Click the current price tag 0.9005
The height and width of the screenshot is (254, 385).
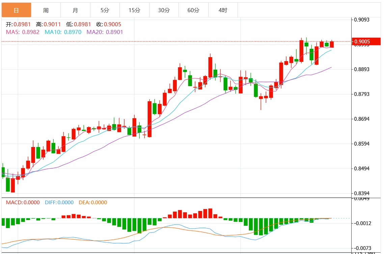click(x=366, y=41)
